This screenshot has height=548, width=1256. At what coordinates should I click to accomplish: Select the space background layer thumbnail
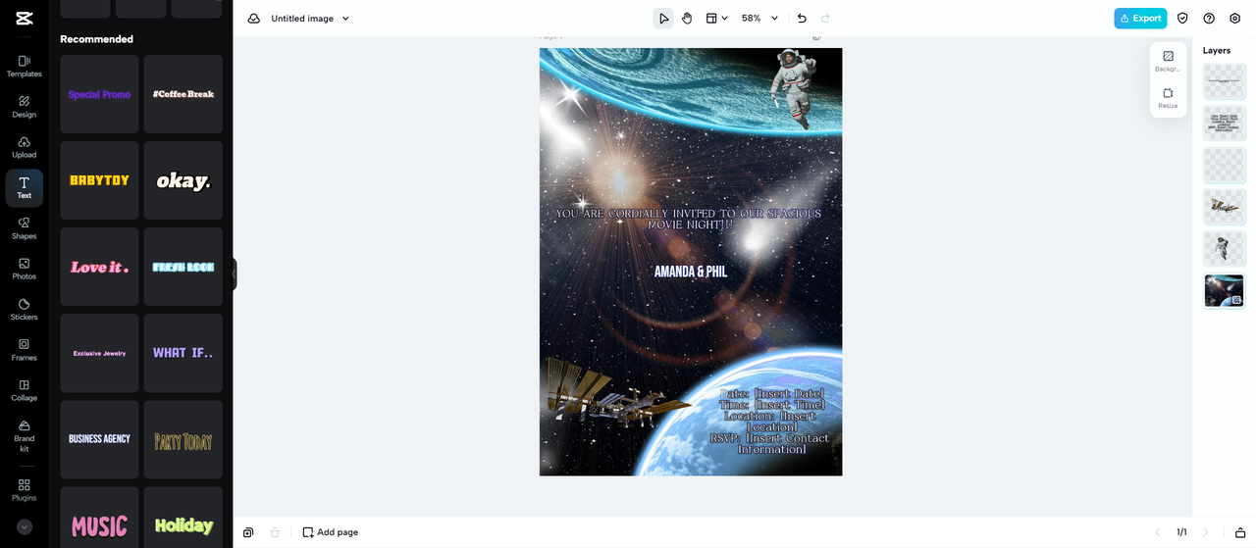1225,290
